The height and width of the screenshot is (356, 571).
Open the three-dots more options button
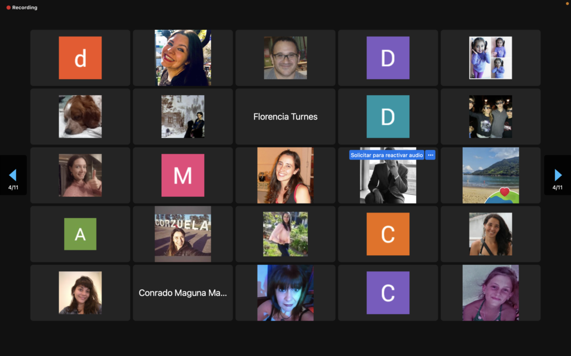pos(430,155)
